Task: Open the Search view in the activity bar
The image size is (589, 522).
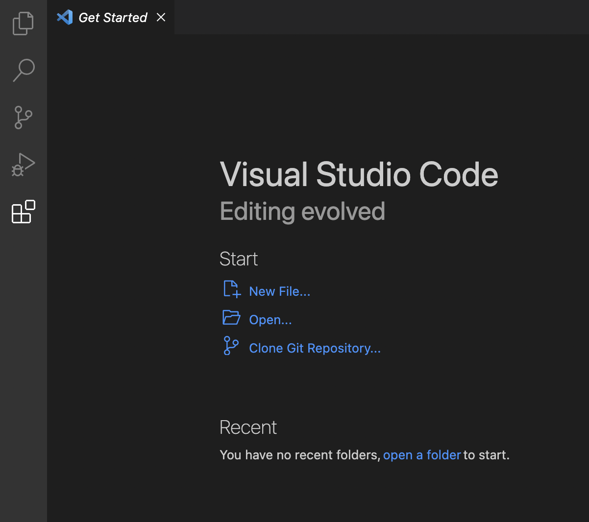Action: [23, 71]
